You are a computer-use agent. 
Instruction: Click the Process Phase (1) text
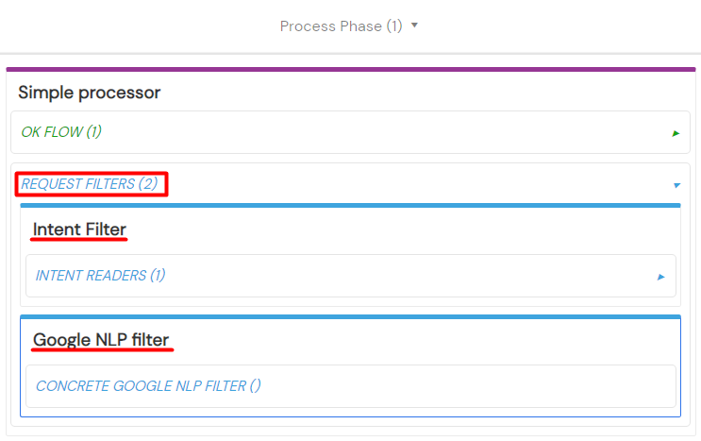[342, 25]
